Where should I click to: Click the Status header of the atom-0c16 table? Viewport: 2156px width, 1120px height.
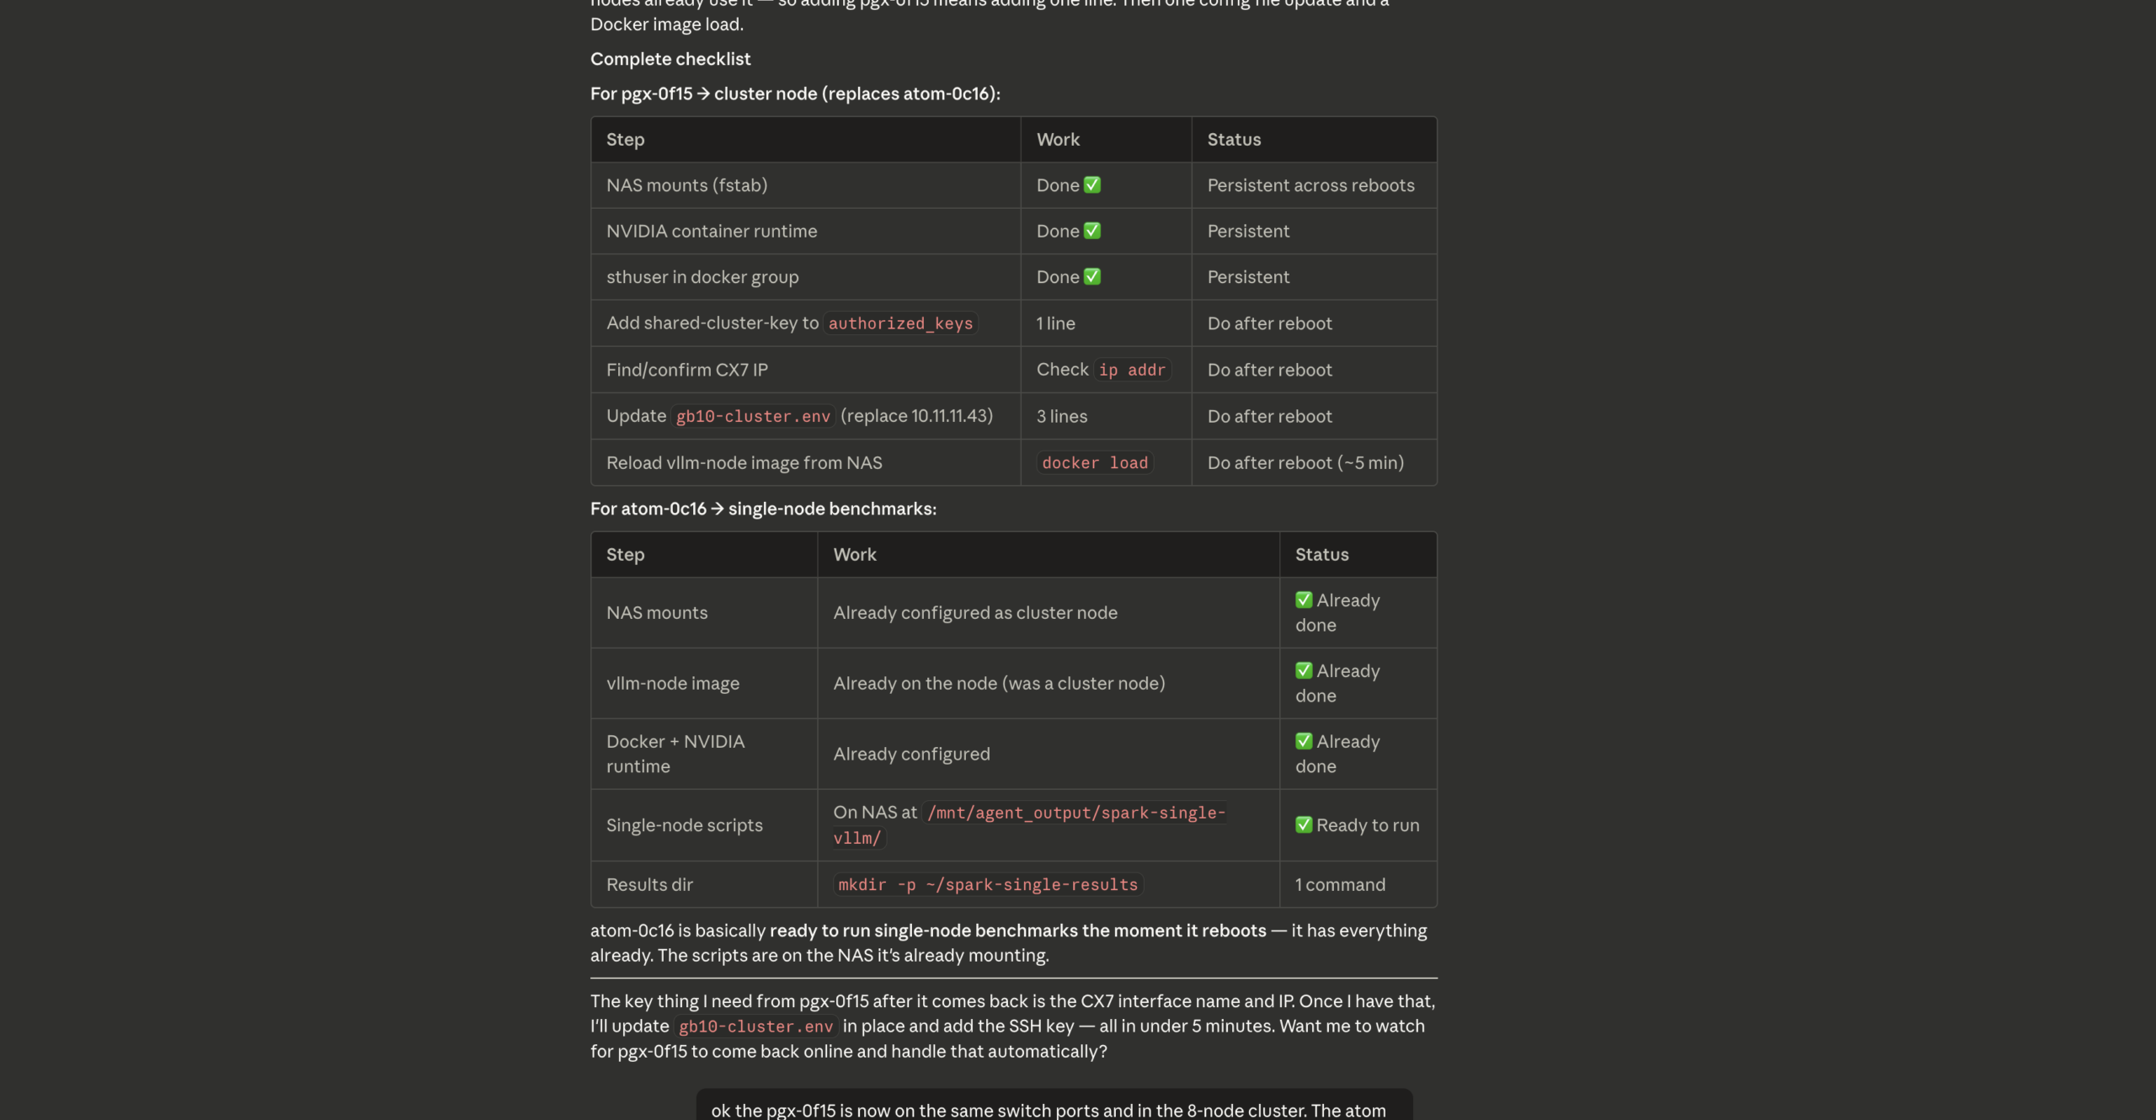point(1321,554)
